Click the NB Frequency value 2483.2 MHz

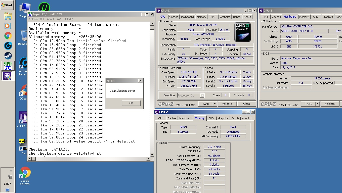233,136
